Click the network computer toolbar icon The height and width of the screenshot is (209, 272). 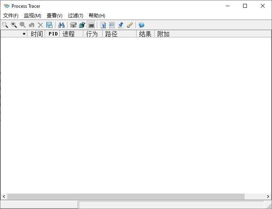pyautogui.click(x=73, y=25)
